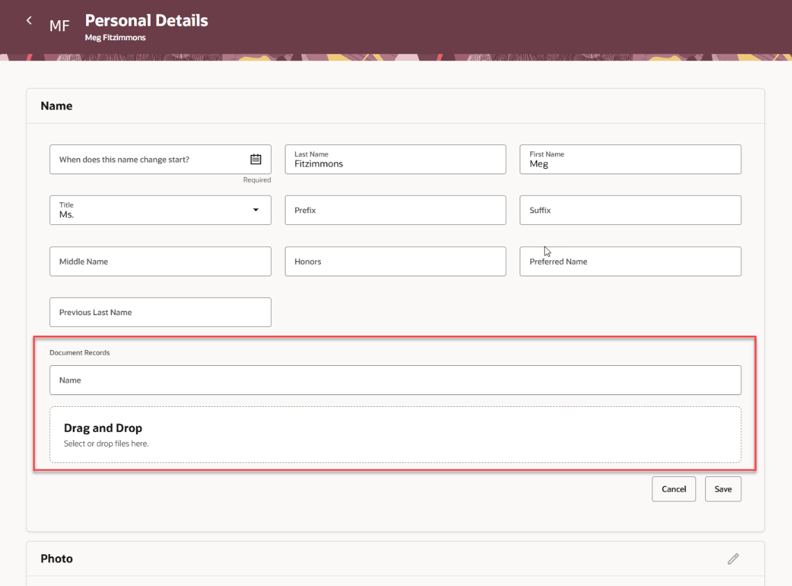Image resolution: width=792 pixels, height=586 pixels.
Task: Click the Prefix input field
Action: pos(395,210)
